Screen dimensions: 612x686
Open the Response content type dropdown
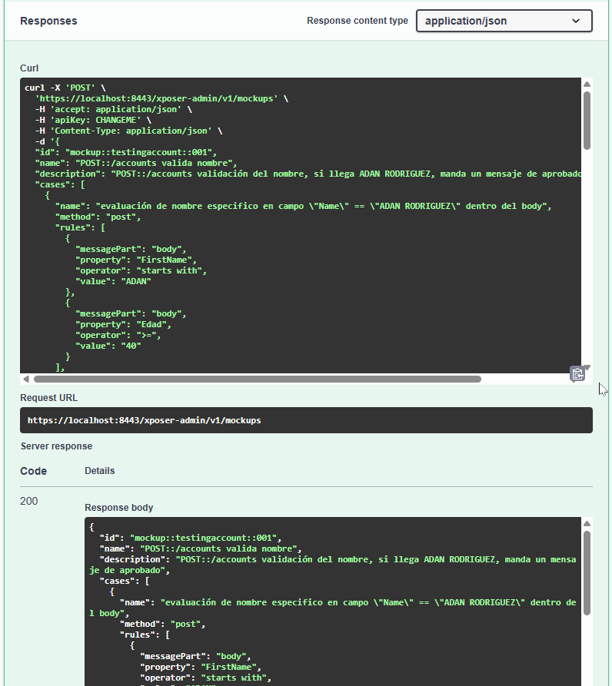click(x=504, y=21)
